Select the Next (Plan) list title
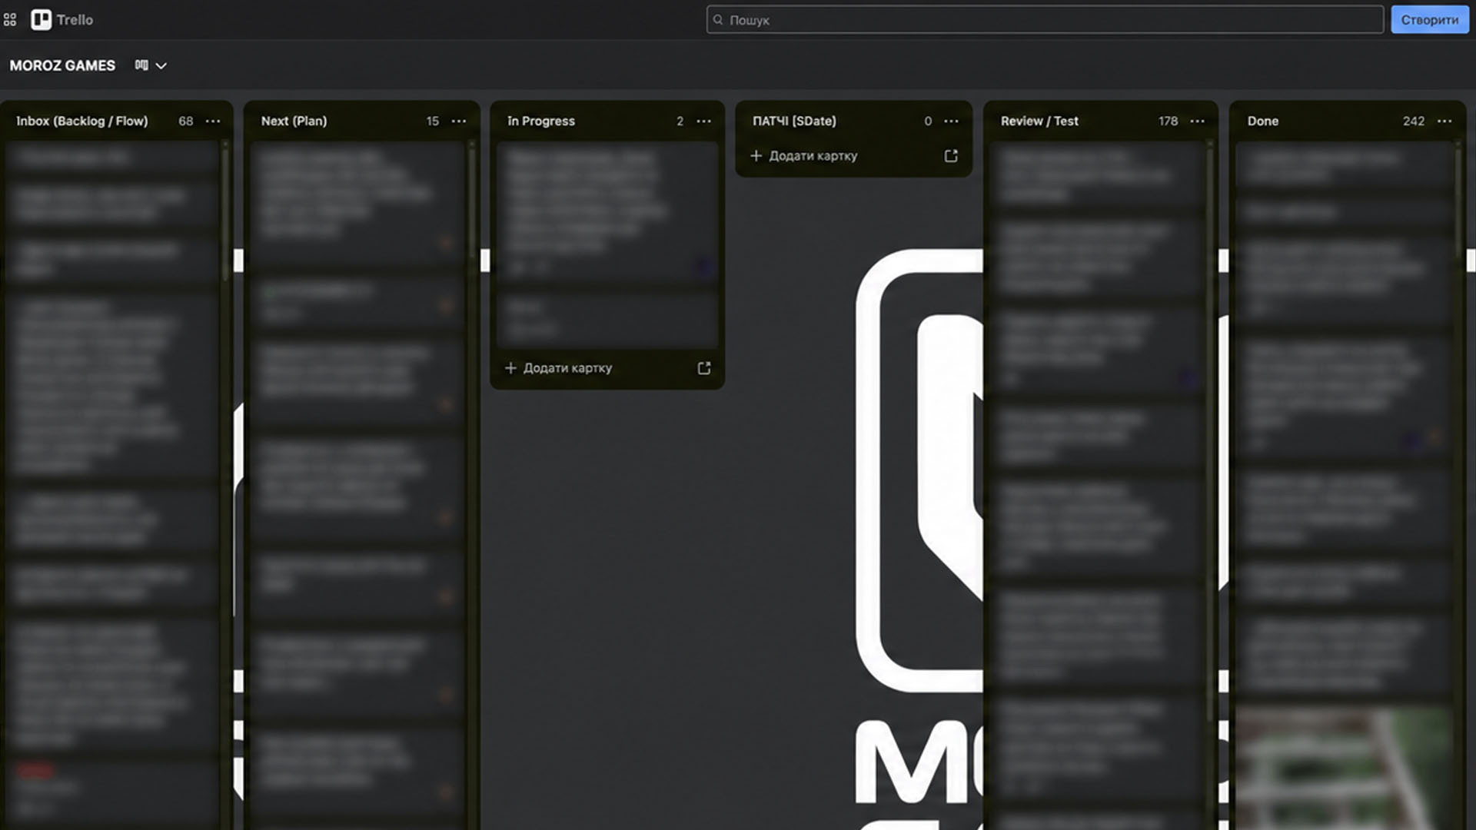Screen dimensions: 1476x830 coord(294,121)
